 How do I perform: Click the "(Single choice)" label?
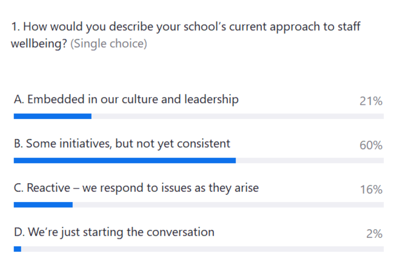pos(109,43)
